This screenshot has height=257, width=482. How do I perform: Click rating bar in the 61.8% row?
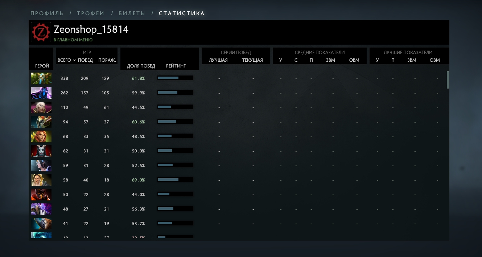[x=175, y=78]
